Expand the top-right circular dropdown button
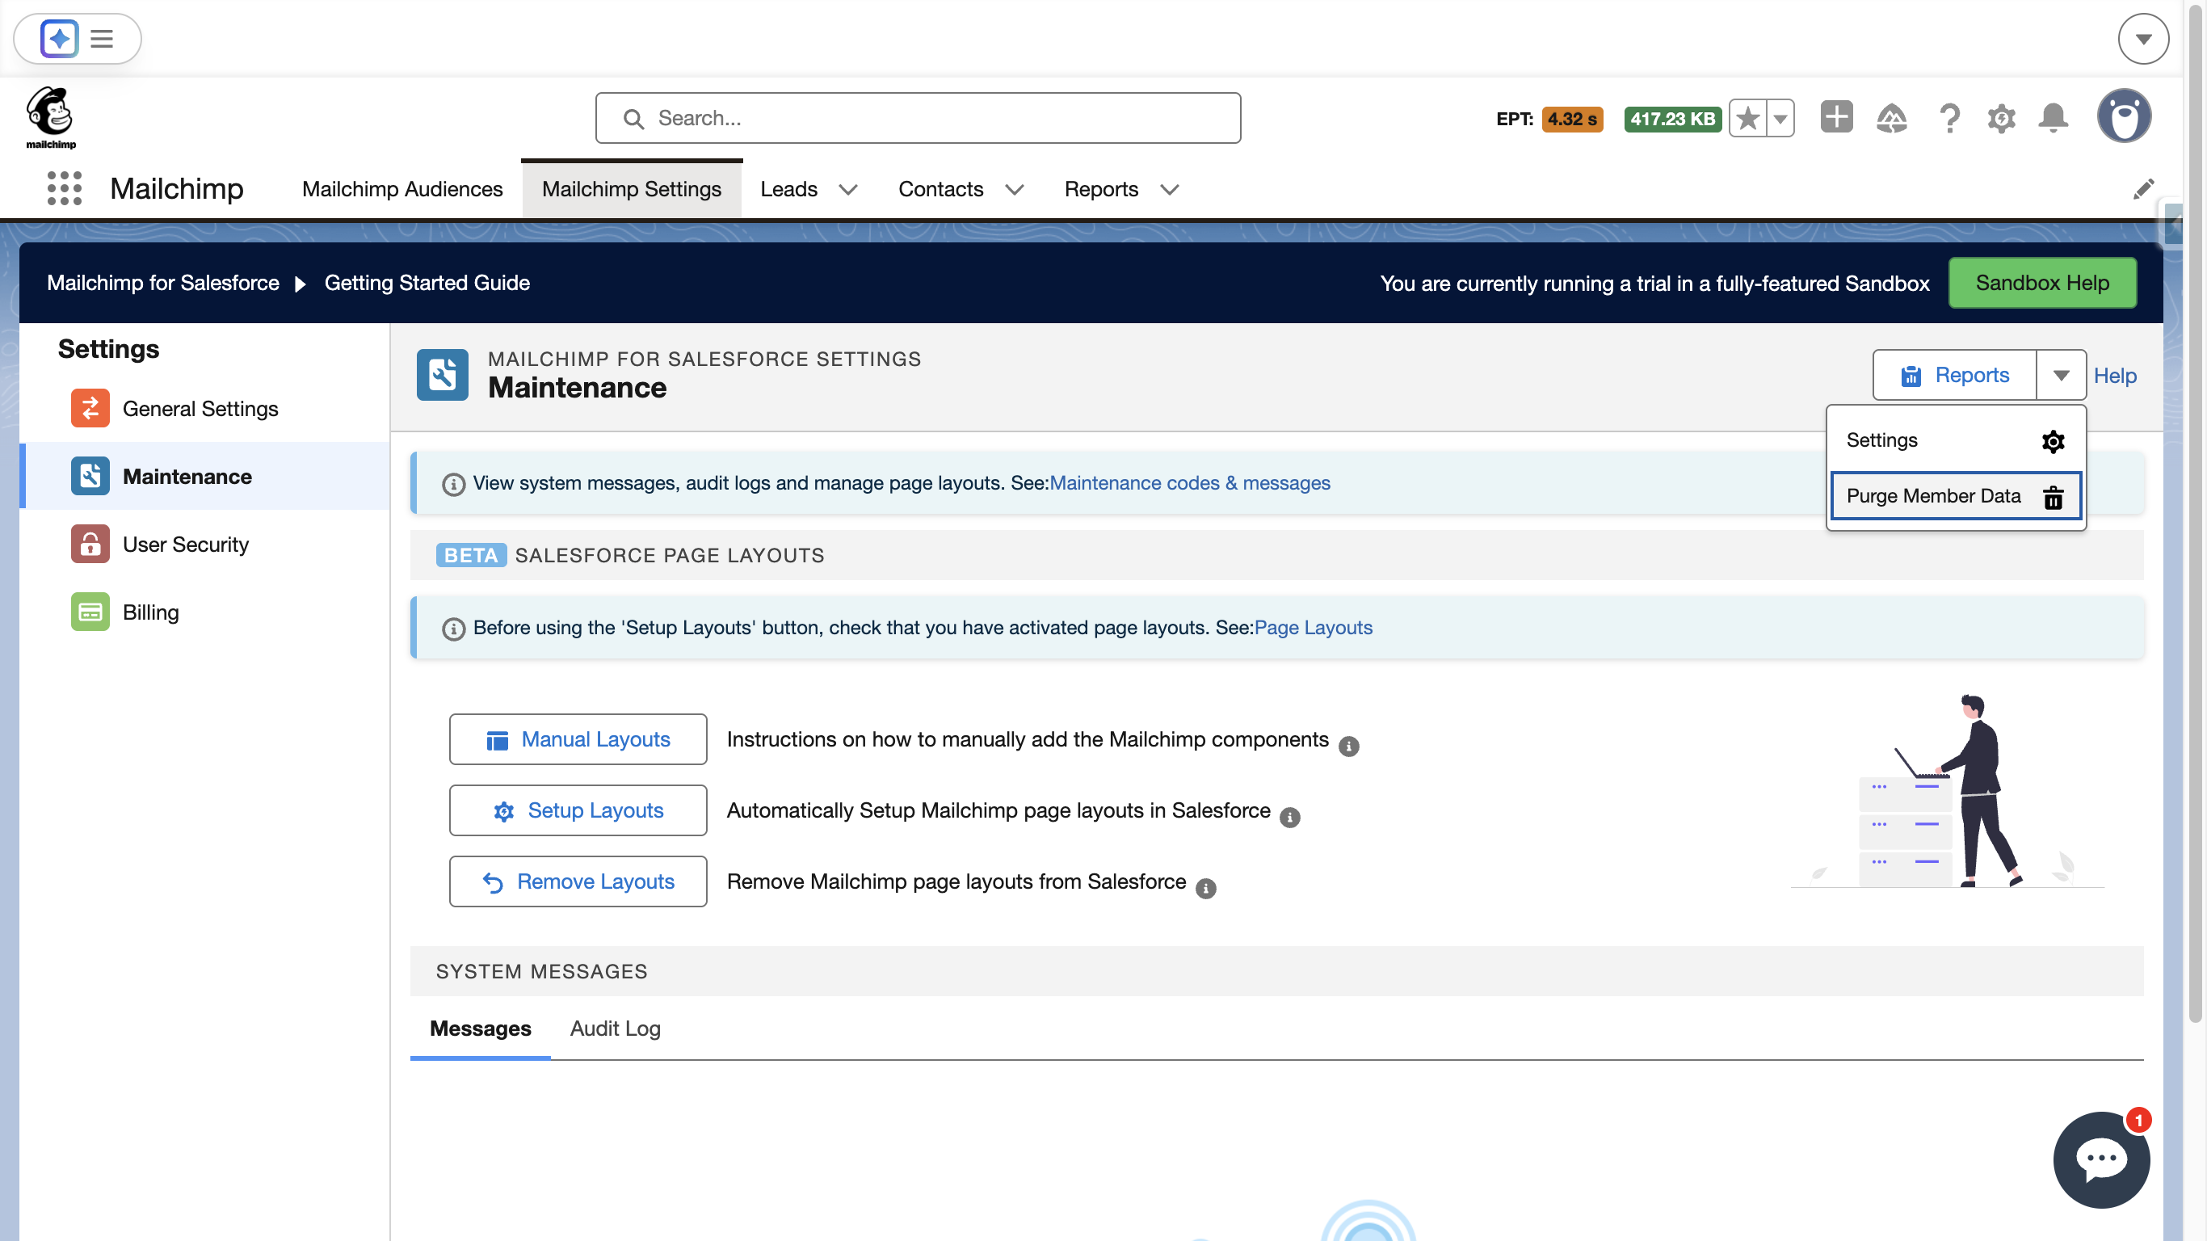This screenshot has height=1241, width=2207. [x=2144, y=39]
